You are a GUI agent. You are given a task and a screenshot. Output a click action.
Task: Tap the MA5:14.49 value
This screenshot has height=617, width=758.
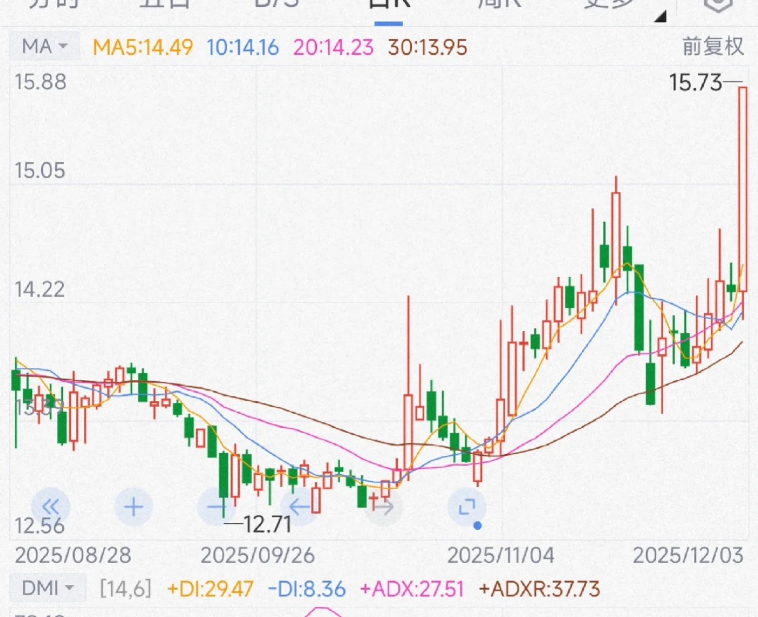(143, 47)
